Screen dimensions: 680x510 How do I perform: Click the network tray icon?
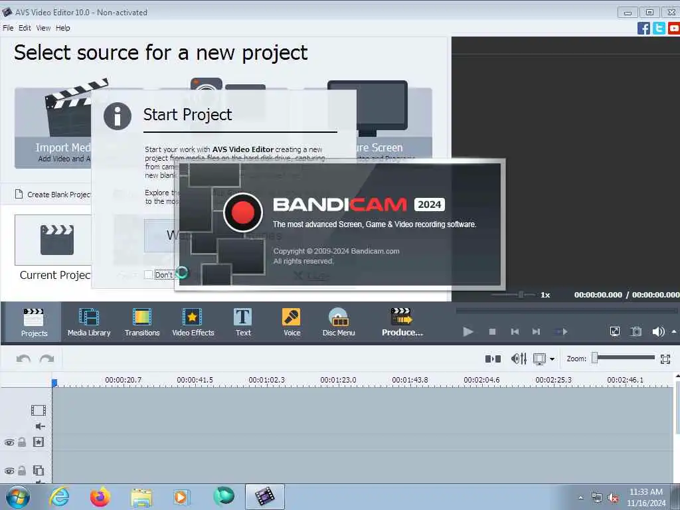(x=597, y=498)
